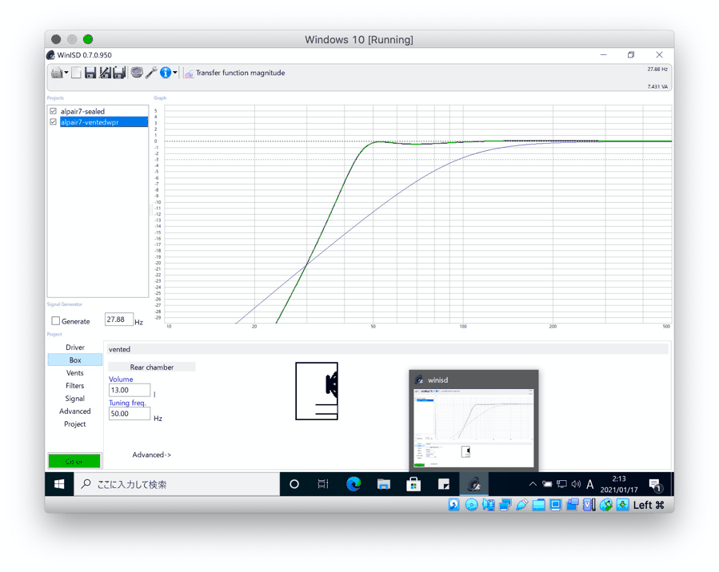Viewport: 719px width, 572px height.
Task: Open the Windows notification center icon
Action: (655, 485)
